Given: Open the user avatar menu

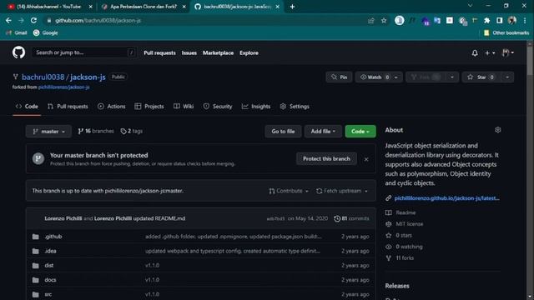Looking at the screenshot, I should pyautogui.click(x=508, y=52).
